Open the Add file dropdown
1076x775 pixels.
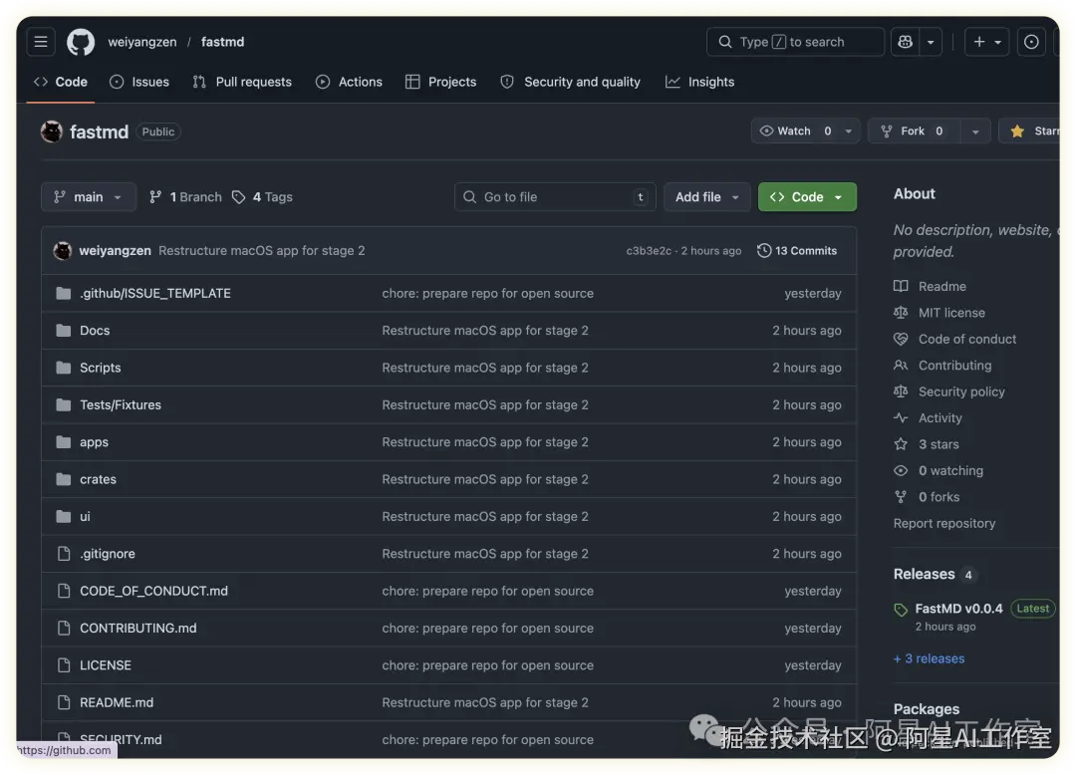tap(706, 197)
